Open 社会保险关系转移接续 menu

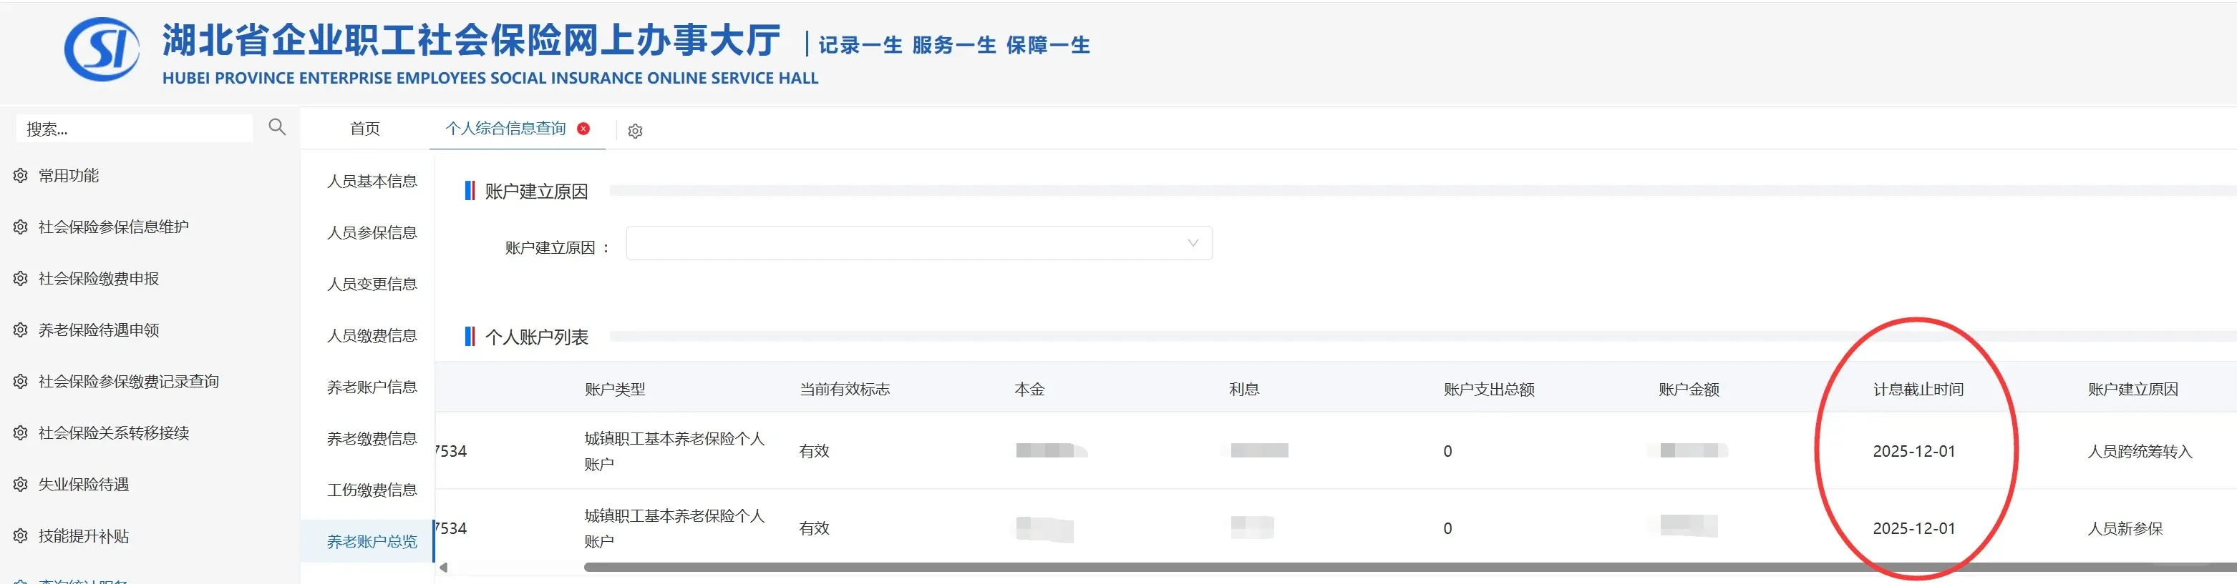point(114,433)
